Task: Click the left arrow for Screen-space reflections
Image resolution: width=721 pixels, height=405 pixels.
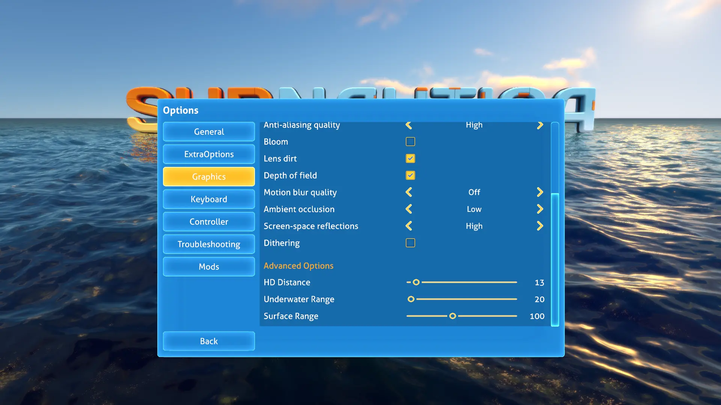Action: 409,225
